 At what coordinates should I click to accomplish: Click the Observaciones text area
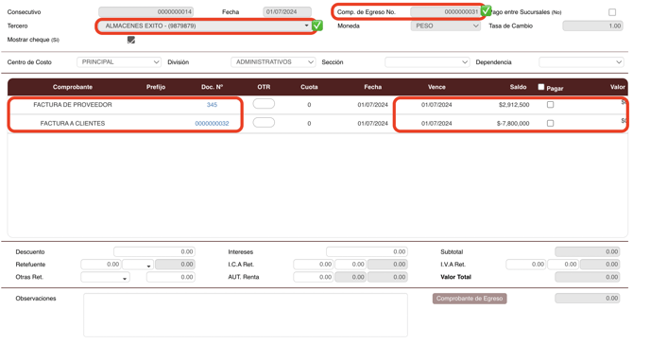click(246, 316)
